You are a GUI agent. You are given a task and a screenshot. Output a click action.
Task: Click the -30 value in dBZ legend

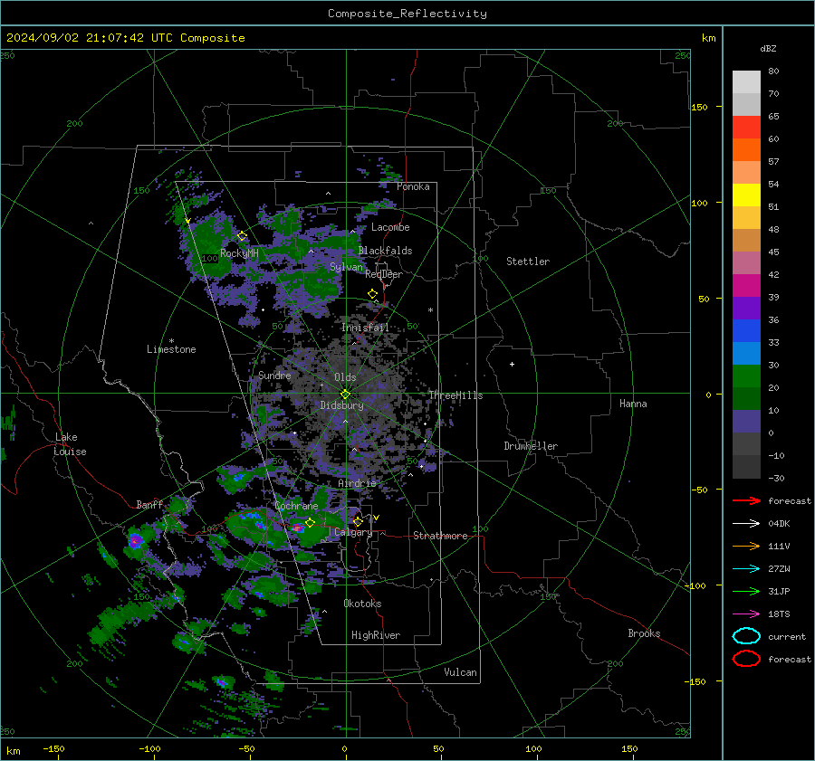[776, 478]
